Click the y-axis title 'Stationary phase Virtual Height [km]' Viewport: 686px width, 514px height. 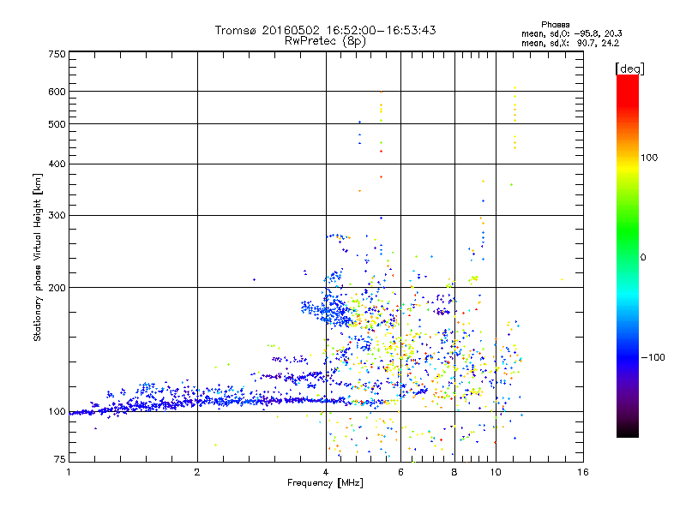(37, 257)
